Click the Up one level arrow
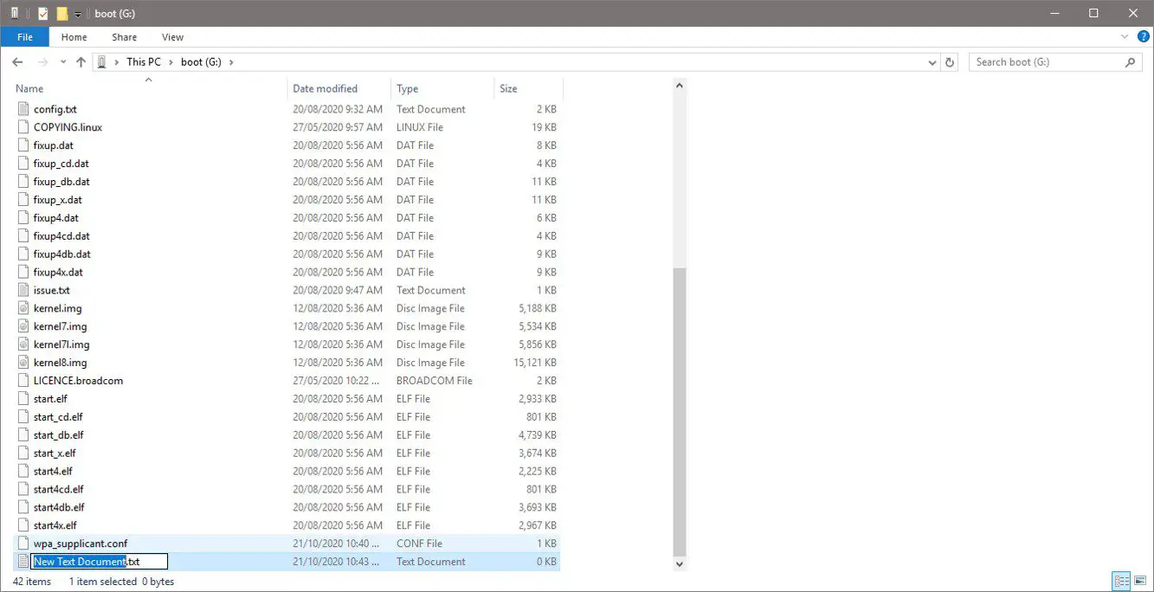 click(81, 62)
